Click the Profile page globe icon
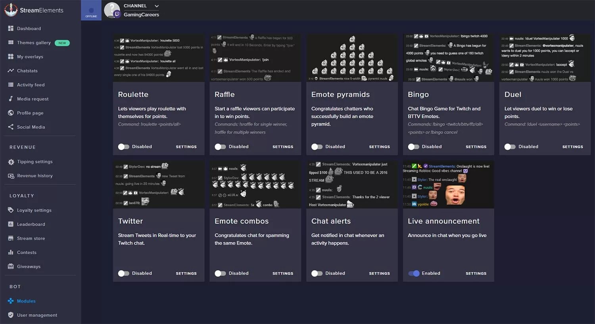Image resolution: width=595 pixels, height=324 pixels. coord(11,113)
